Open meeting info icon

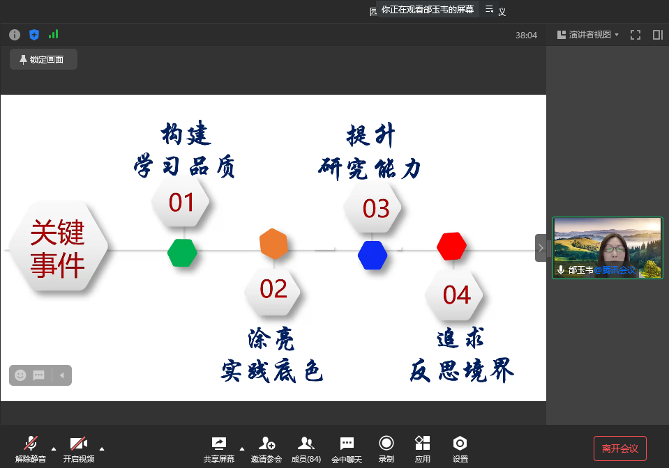coord(15,35)
